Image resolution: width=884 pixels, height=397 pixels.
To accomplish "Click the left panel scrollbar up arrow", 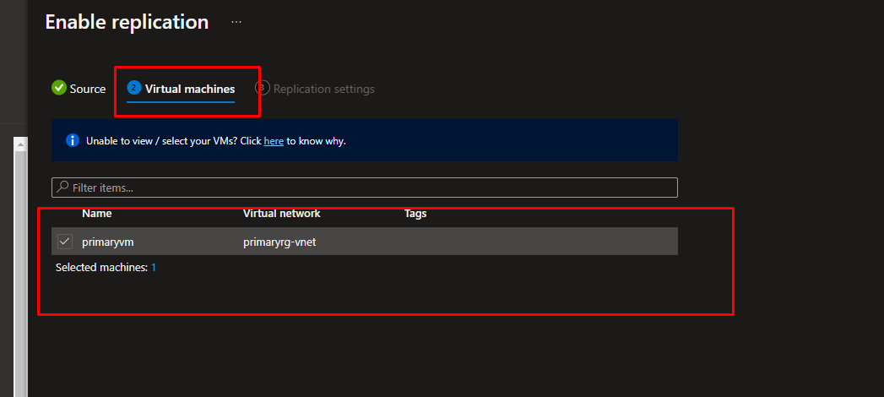I will [x=20, y=144].
